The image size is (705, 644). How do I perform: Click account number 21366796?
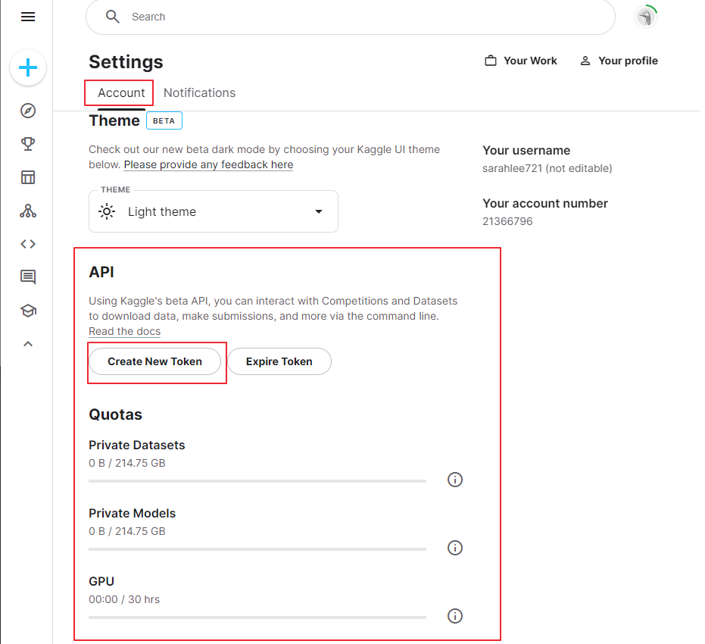pos(507,221)
